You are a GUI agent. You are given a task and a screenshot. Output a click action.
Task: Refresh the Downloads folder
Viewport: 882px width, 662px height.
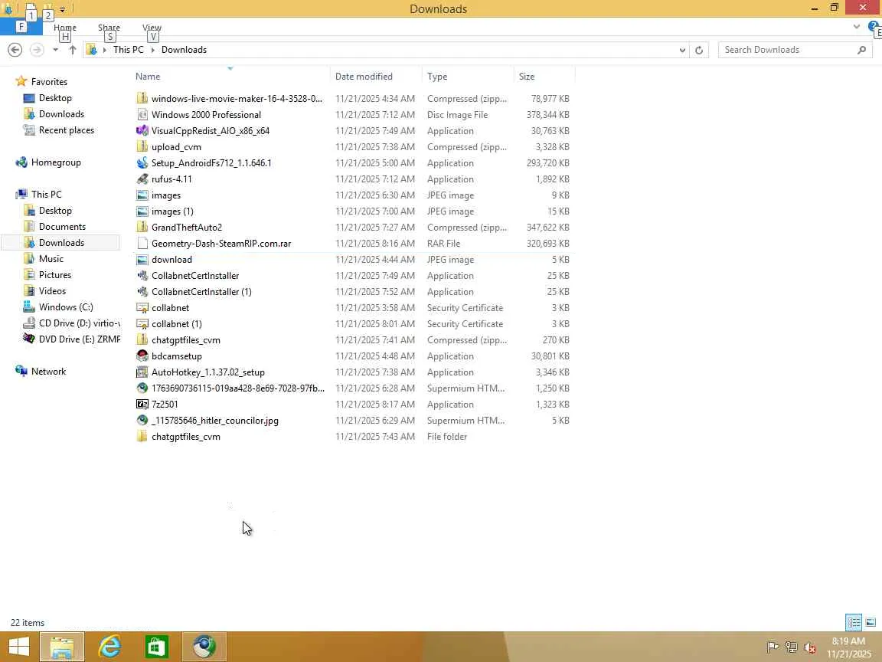[x=699, y=50]
